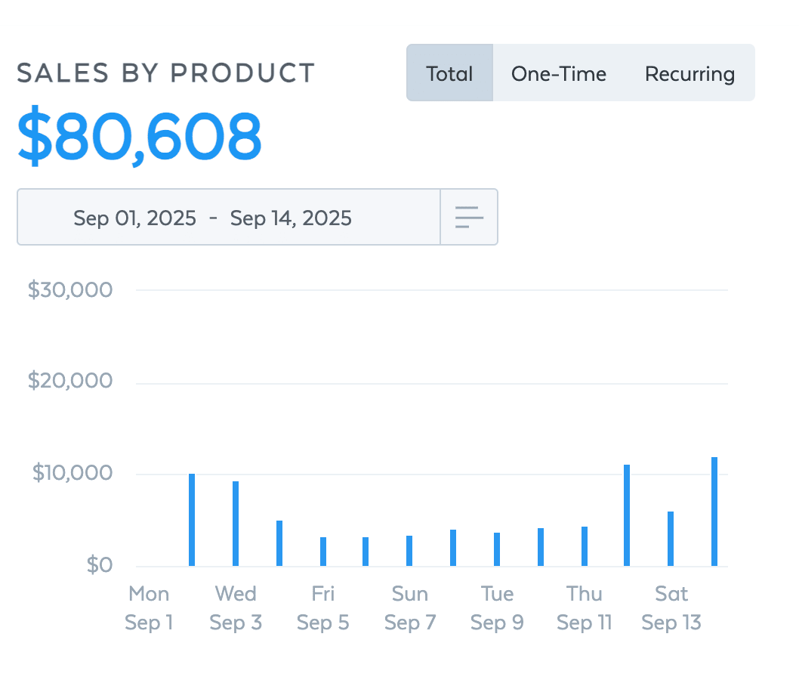This screenshot has height=677, width=799.
Task: Click the Wed Sep 3 bar
Action: point(236,524)
